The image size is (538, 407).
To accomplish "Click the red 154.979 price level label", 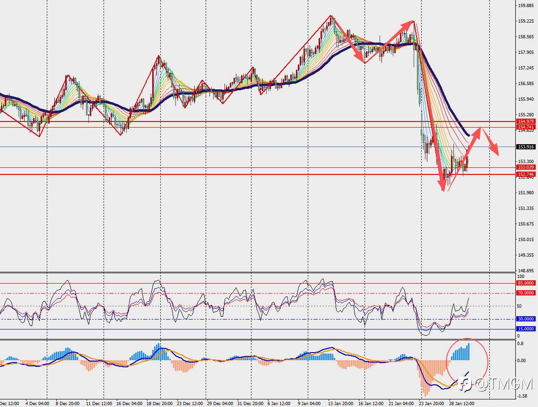I will pos(526,121).
